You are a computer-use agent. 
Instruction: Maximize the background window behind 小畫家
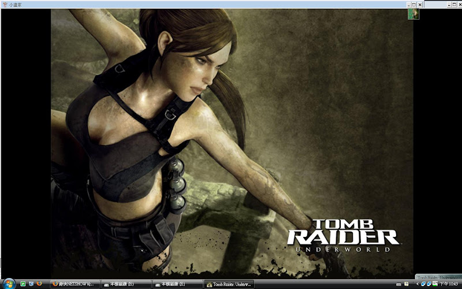tap(454, 5)
